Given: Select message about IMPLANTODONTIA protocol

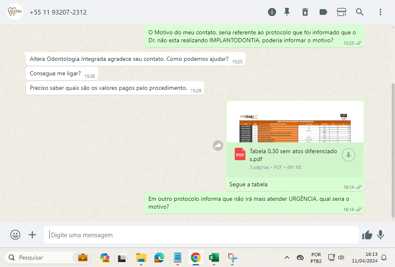Looking at the screenshot, I should tap(255, 36).
